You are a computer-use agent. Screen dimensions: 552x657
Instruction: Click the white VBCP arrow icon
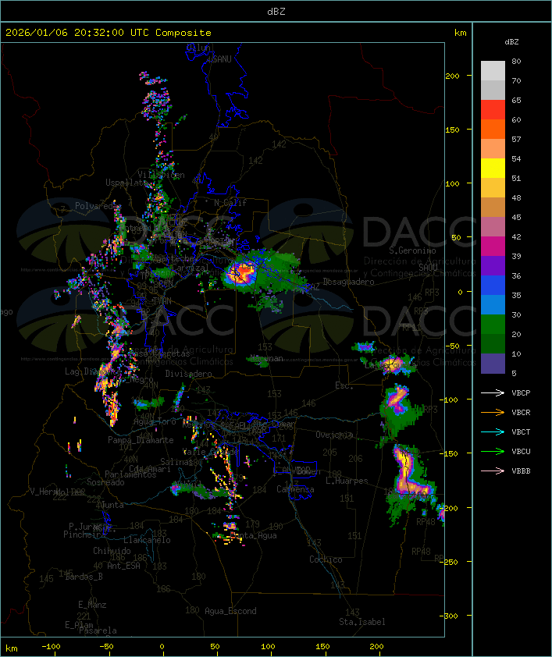pos(493,392)
